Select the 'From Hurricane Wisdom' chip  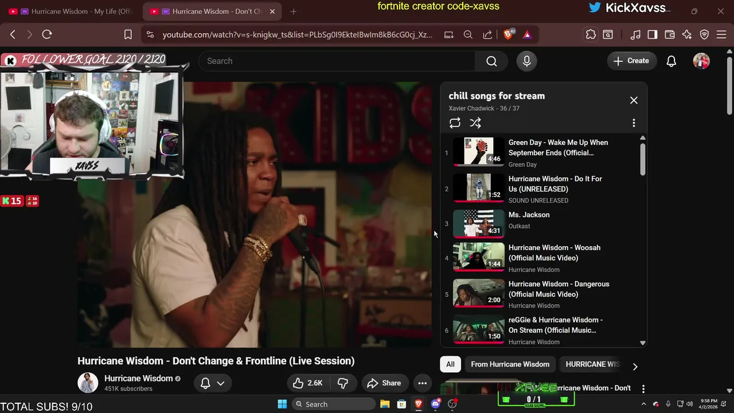[x=510, y=364]
